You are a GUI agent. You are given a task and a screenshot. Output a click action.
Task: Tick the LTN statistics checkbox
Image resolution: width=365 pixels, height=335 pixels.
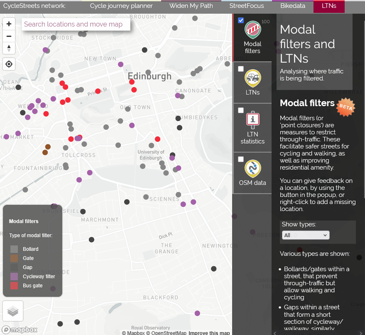(x=241, y=110)
